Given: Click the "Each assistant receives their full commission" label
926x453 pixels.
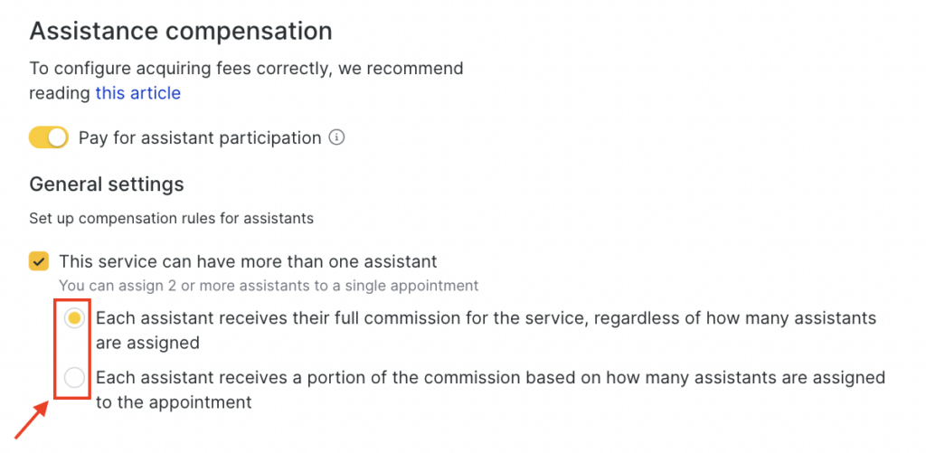Looking at the screenshot, I should [x=486, y=318].
